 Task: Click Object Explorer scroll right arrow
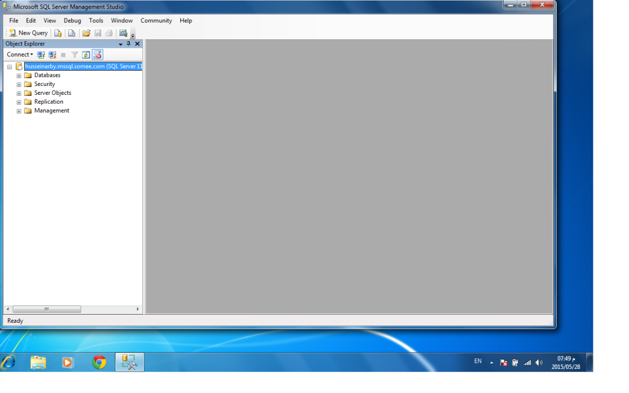coord(138,309)
